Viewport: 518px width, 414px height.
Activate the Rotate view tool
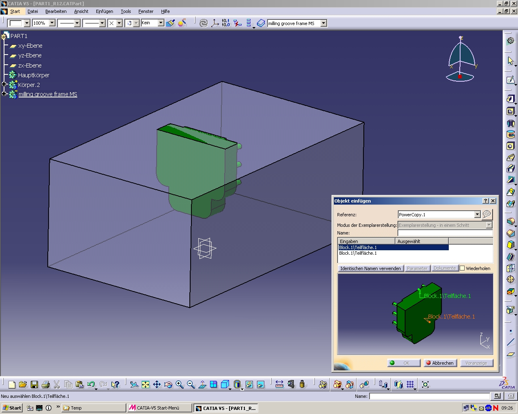click(168, 384)
